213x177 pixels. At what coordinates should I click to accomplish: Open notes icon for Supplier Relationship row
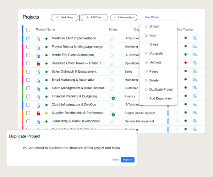112,114
